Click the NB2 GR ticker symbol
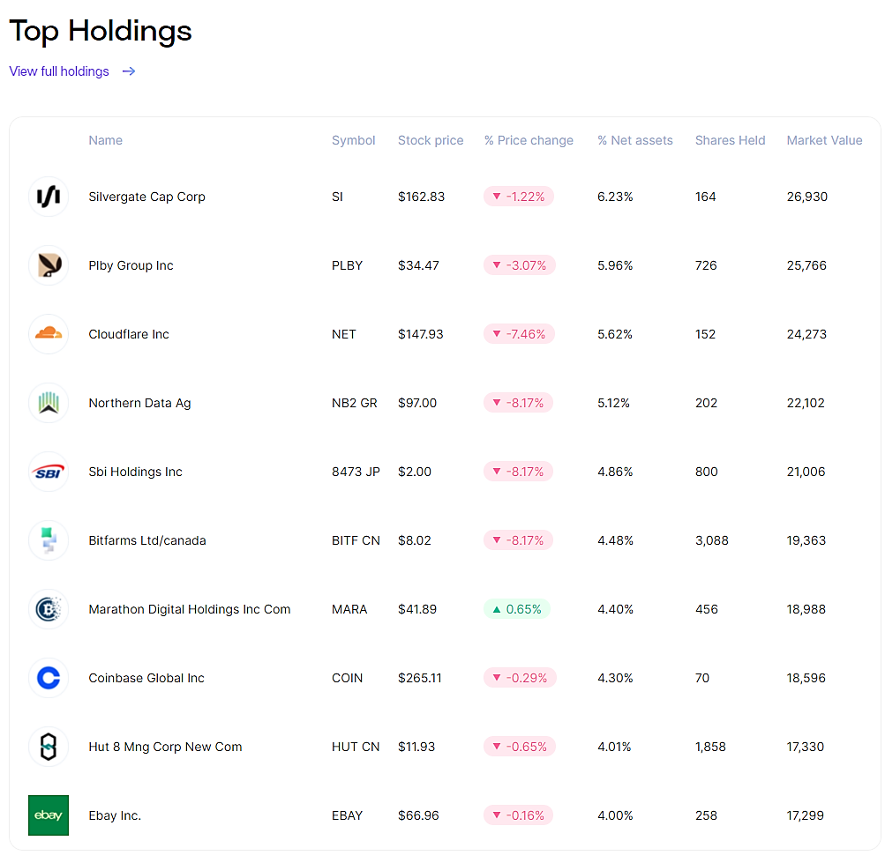Viewport: 885px width, 863px height. pos(355,404)
